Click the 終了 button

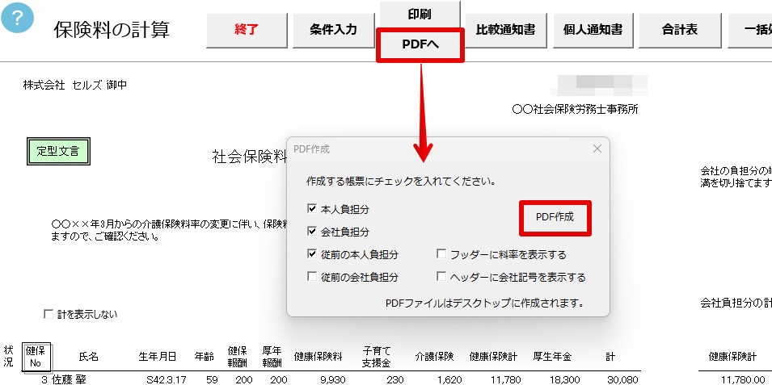point(247,30)
